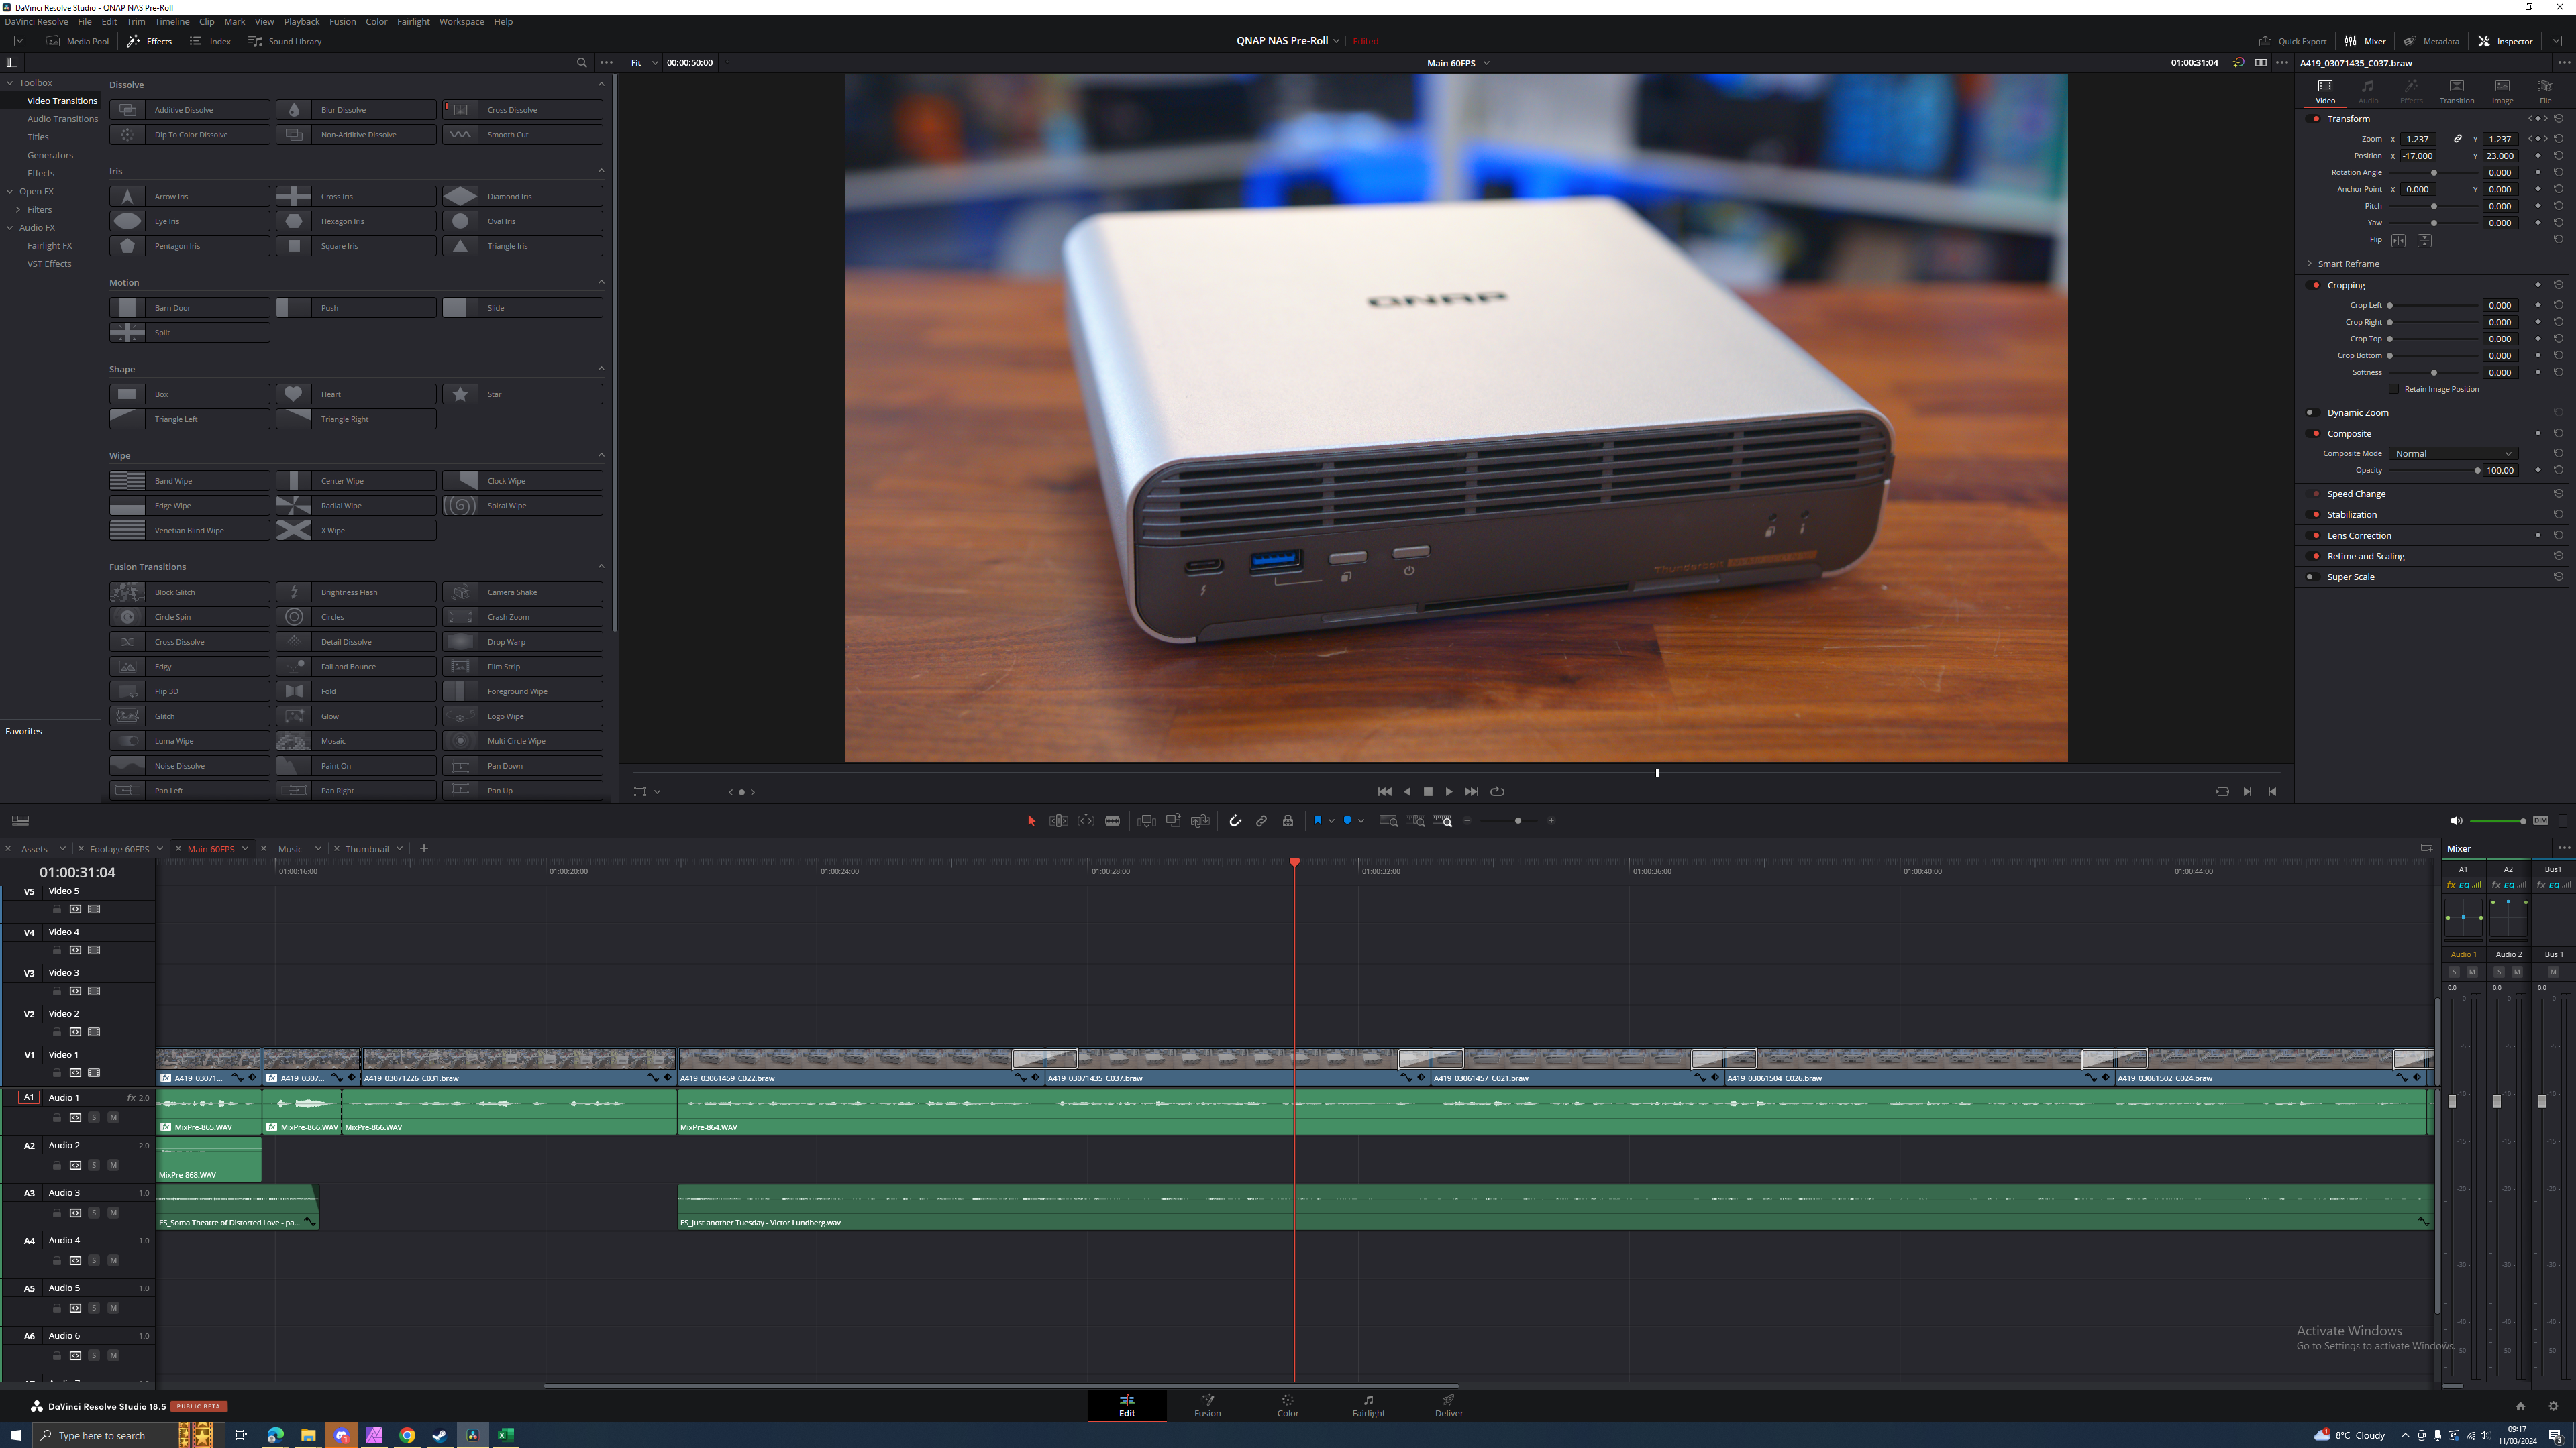Open the Media Pool panel
The image size is (2576, 1448).
click(77, 41)
